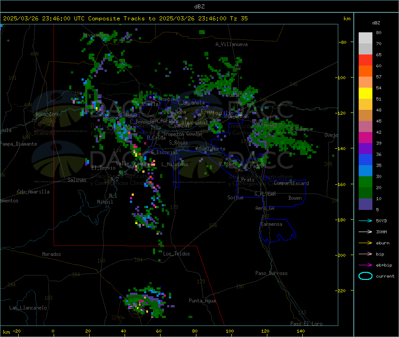
Task: Select the dark orange 57-60 dBZ swatch
Action: [x=365, y=71]
